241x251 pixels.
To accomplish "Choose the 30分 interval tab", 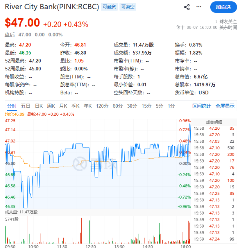I will pyautogui.click(x=132, y=106).
